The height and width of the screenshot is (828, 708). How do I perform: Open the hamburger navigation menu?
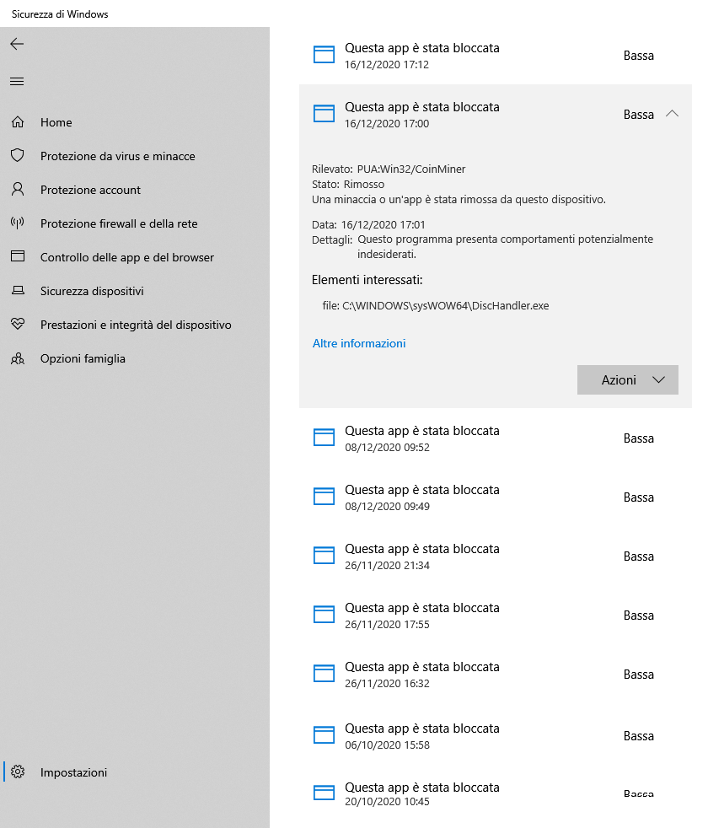coord(17,81)
